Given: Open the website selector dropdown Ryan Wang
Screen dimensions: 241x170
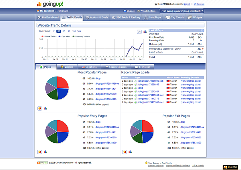Looking at the screenshot, I should [x=182, y=11].
